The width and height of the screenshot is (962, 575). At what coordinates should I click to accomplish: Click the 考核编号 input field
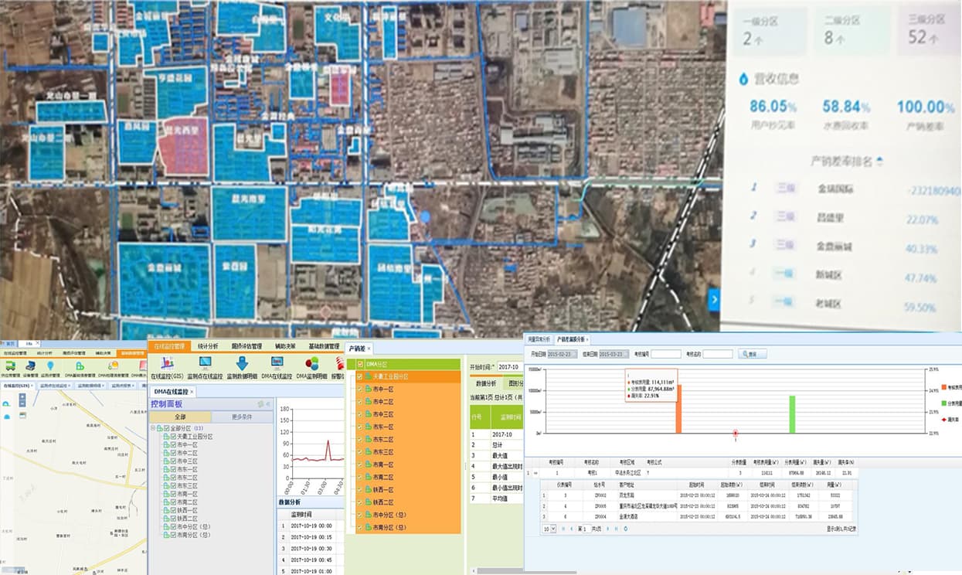666,354
